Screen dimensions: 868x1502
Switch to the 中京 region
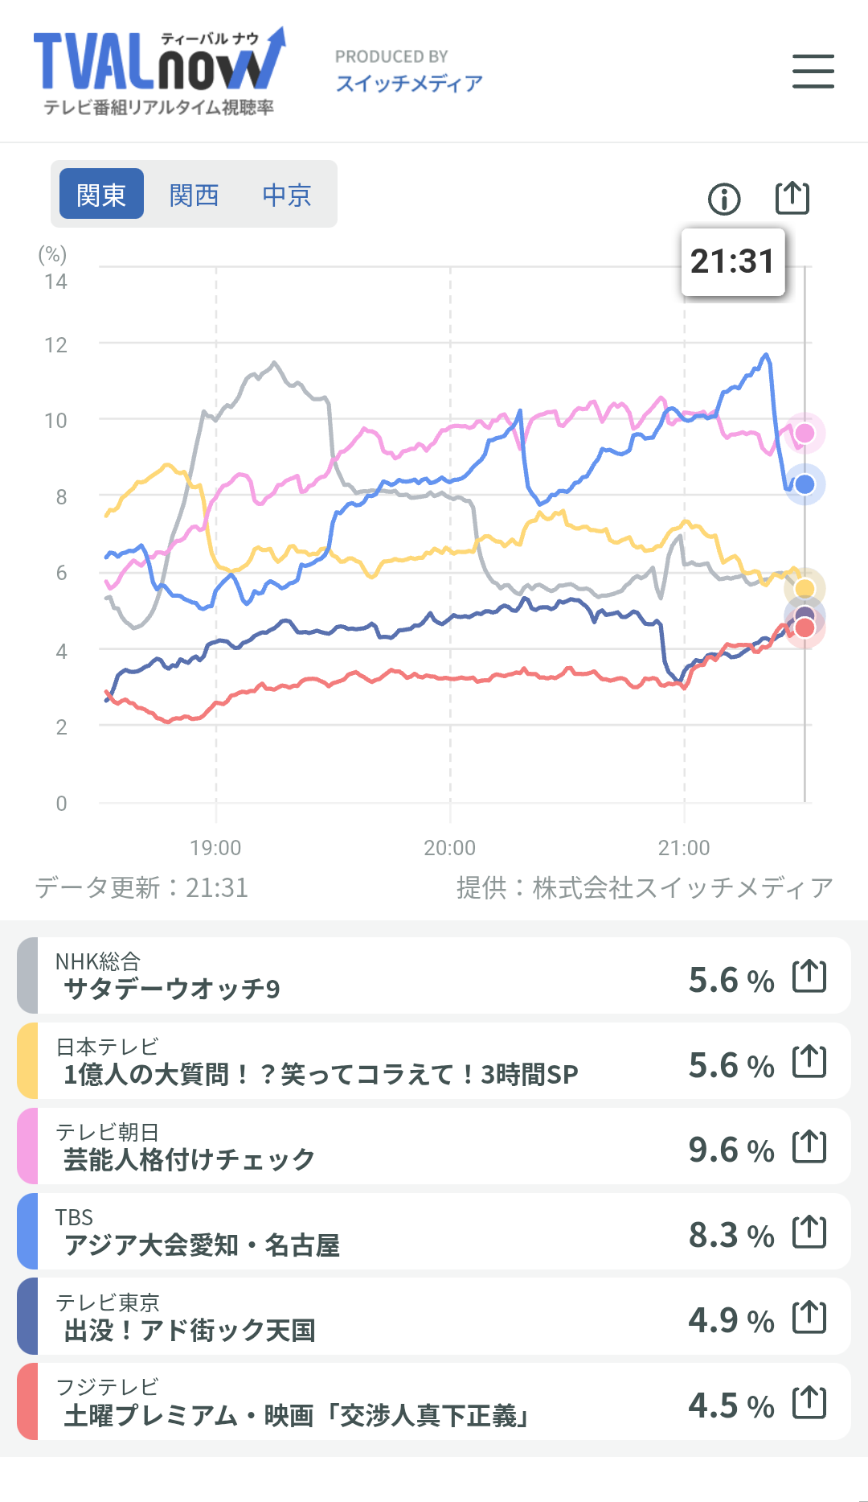pyautogui.click(x=287, y=194)
